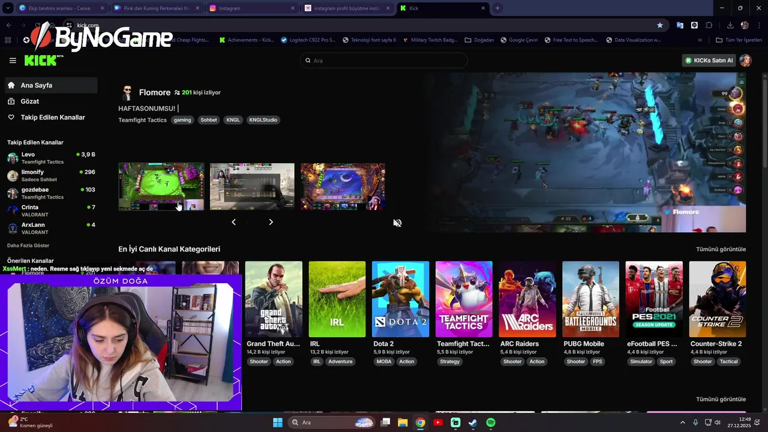Click the KICKs Satın Al button
Screen dimensions: 768x432
[708, 61]
